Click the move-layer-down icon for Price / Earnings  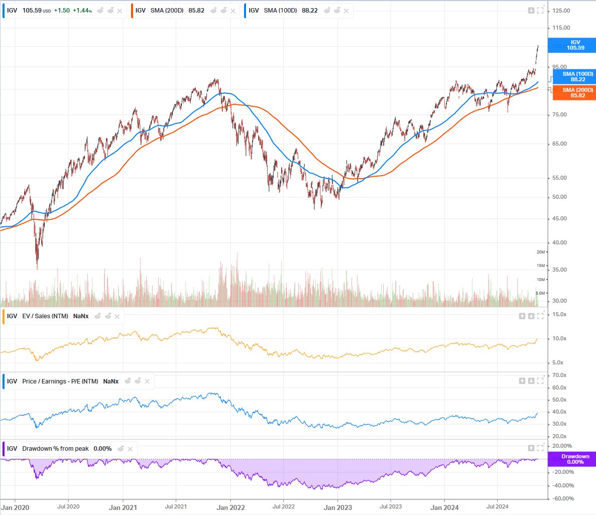138,381
